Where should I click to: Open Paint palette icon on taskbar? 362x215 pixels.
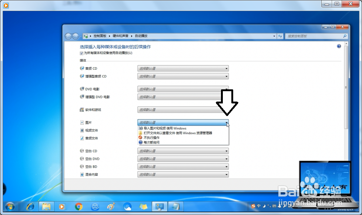point(111,206)
